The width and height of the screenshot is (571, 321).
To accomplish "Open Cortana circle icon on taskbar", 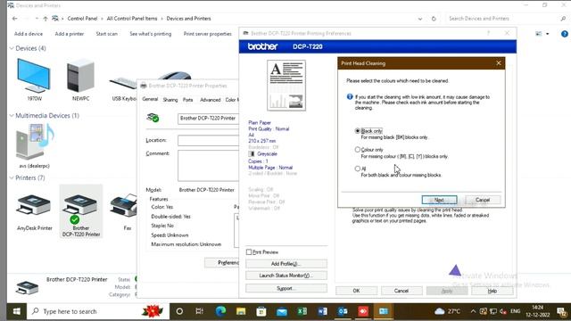I will coord(179,311).
